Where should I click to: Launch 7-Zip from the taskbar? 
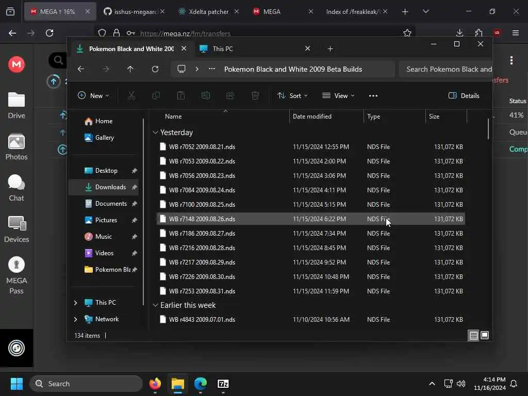(x=223, y=384)
